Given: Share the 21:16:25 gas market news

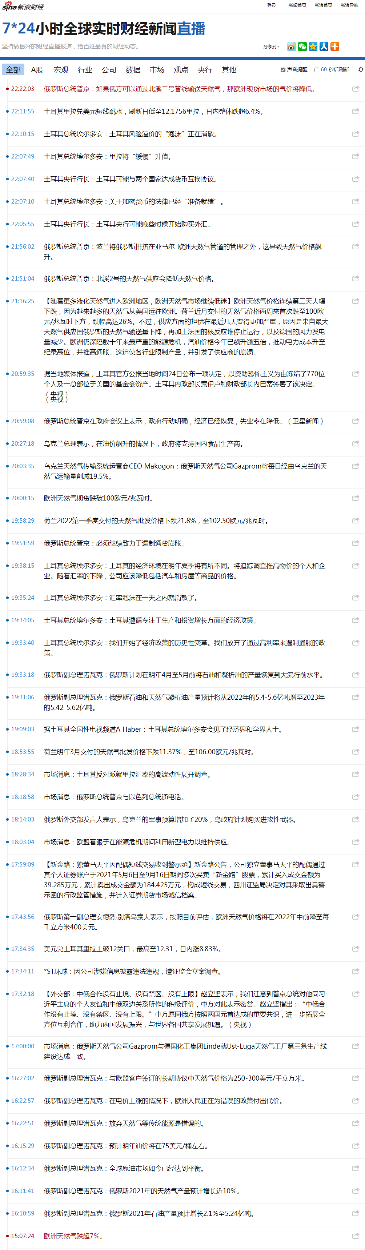Looking at the screenshot, I should 355,301.
